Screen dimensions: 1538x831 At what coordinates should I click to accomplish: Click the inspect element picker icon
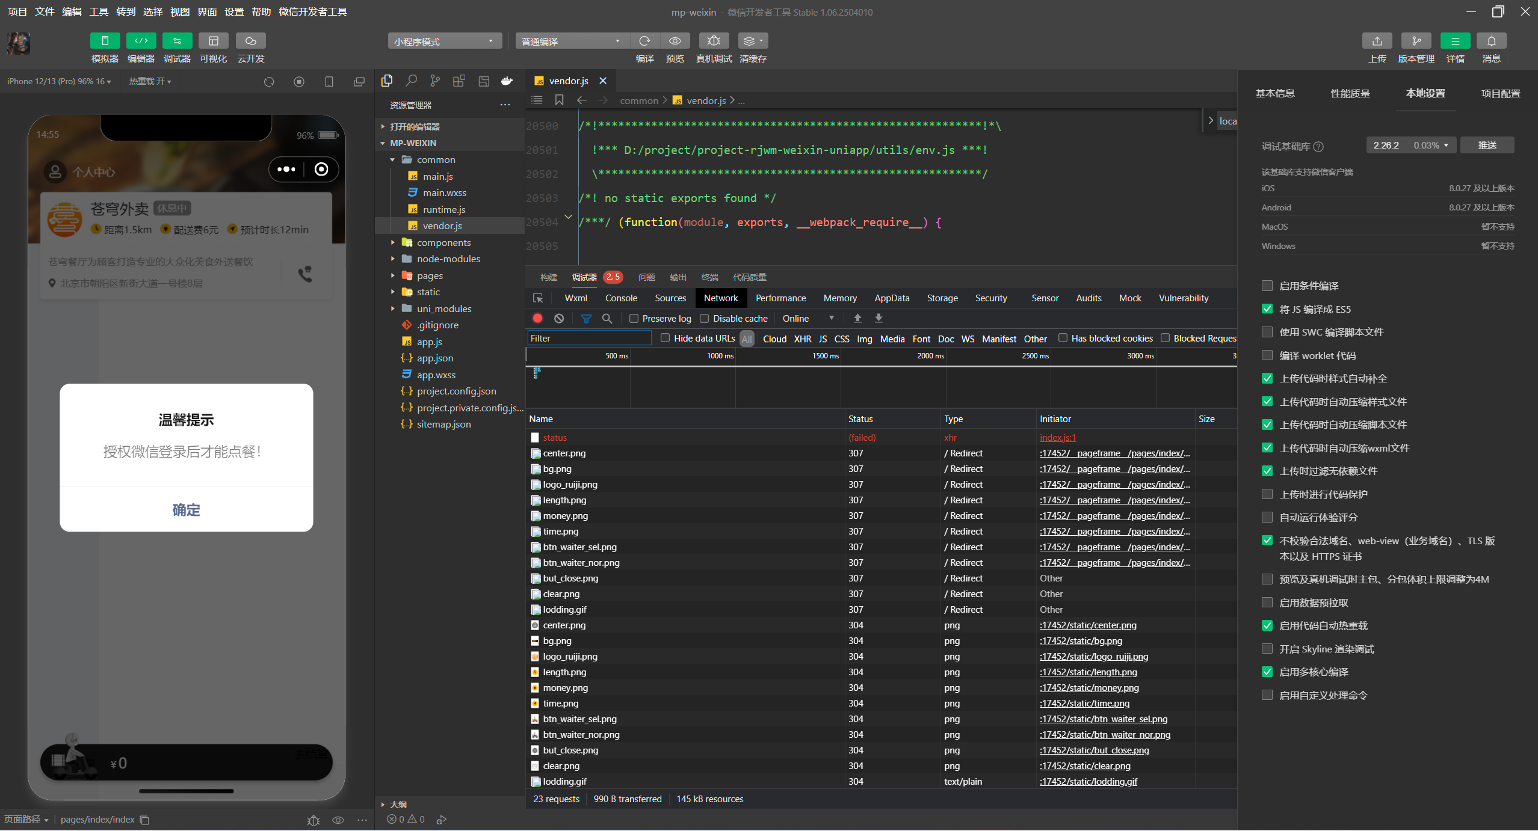tap(538, 298)
